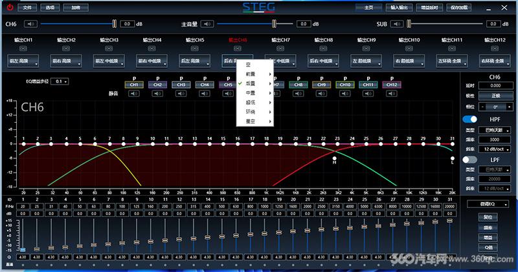Open the 增益延时 page

click(x=429, y=7)
